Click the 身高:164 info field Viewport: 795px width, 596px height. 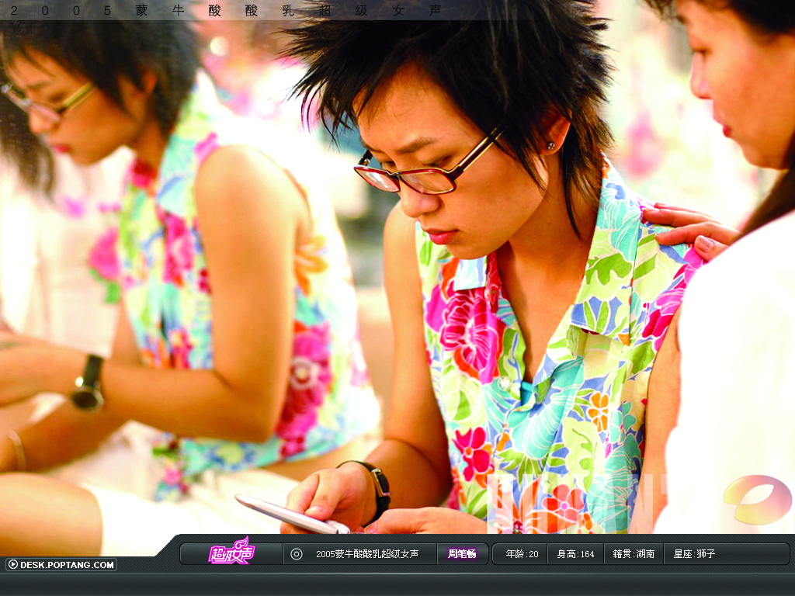click(x=575, y=554)
